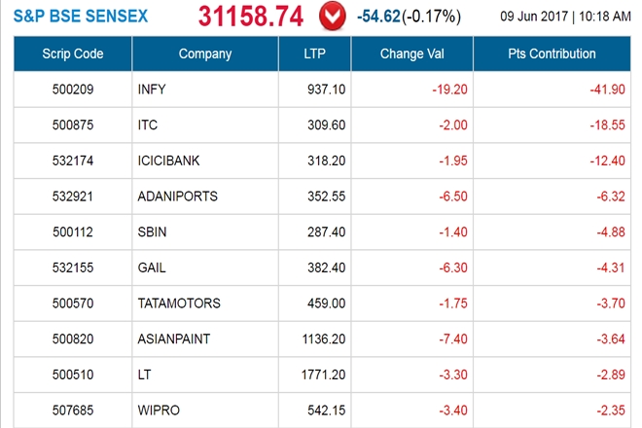The image size is (642, 428).
Task: Open WIPRO stock details
Action: [x=158, y=410]
